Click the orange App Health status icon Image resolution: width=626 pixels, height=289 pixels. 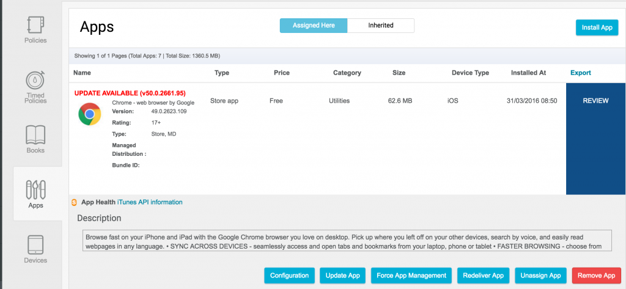click(74, 202)
